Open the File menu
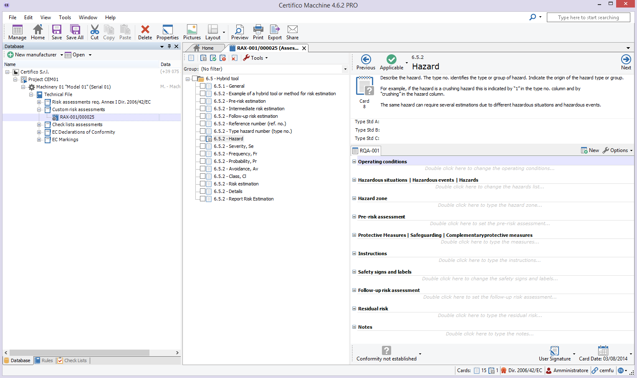The image size is (637, 378). (x=13, y=18)
